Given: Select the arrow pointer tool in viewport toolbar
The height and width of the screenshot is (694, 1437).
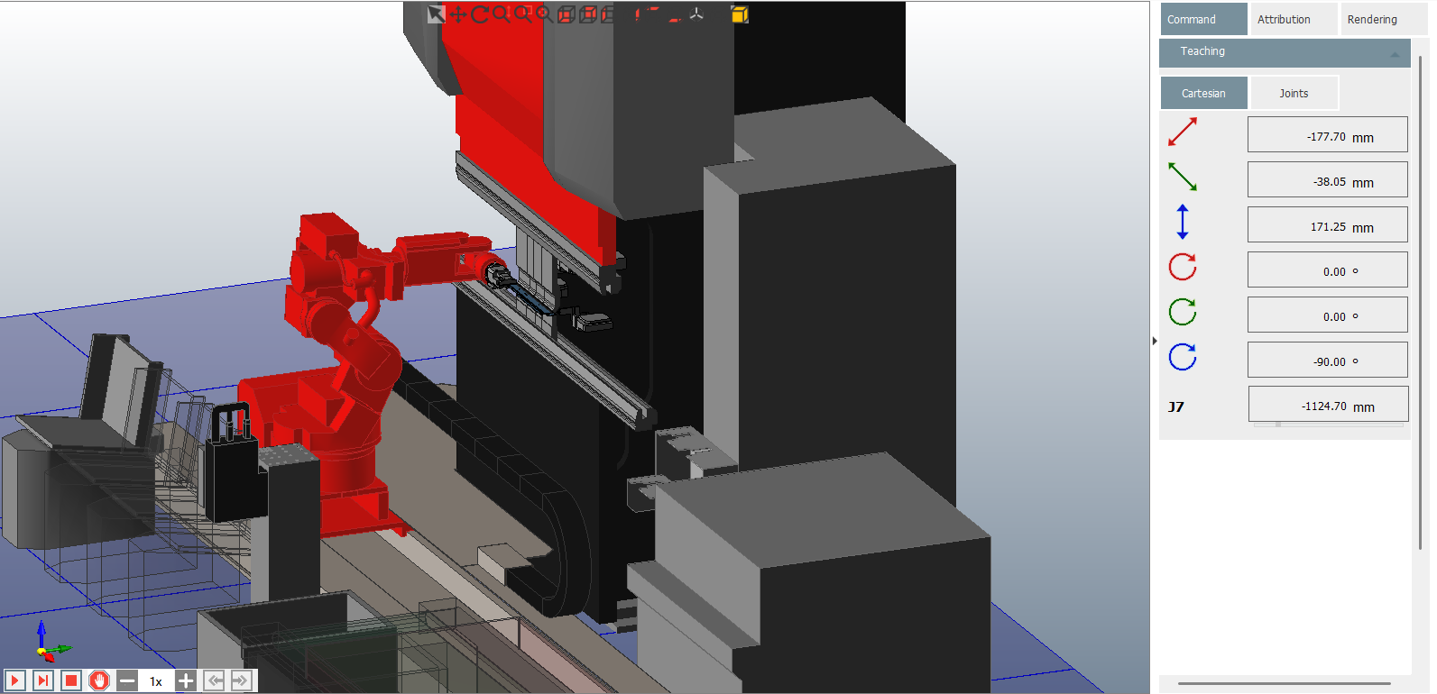Looking at the screenshot, I should point(437,14).
